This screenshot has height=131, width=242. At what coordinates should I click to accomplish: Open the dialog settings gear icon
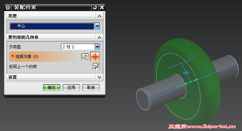pos(8,7)
